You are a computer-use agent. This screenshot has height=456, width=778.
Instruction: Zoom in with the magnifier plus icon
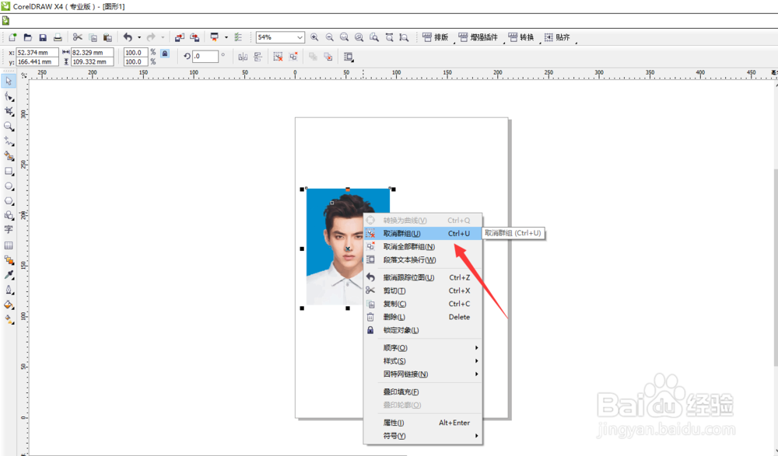[x=314, y=37]
